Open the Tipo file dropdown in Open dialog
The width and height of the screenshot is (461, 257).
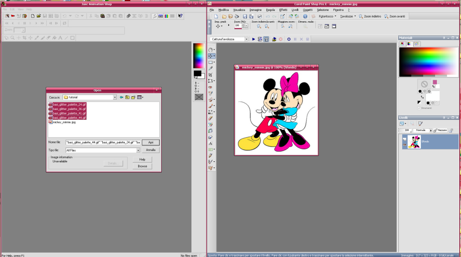click(x=138, y=150)
